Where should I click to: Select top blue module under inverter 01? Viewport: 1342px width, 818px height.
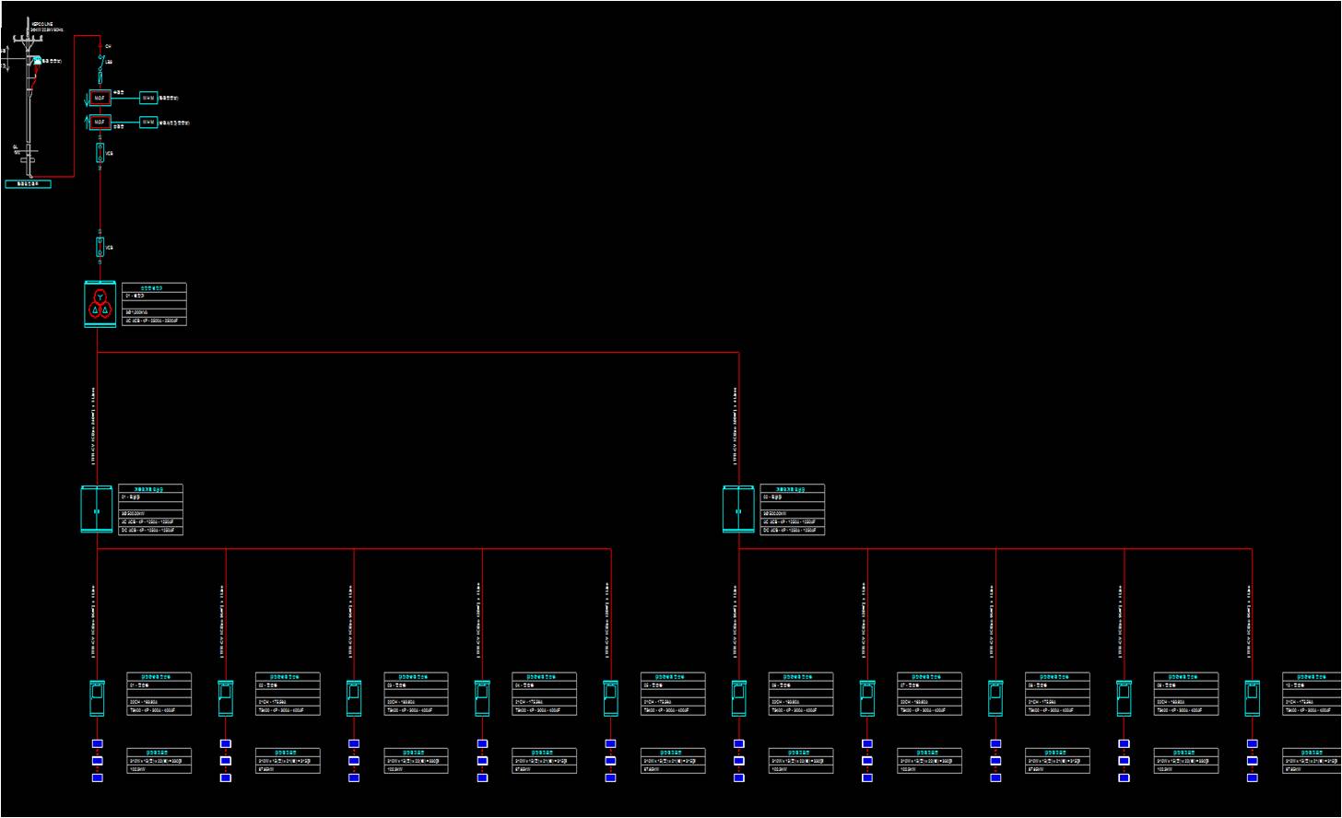click(x=97, y=743)
